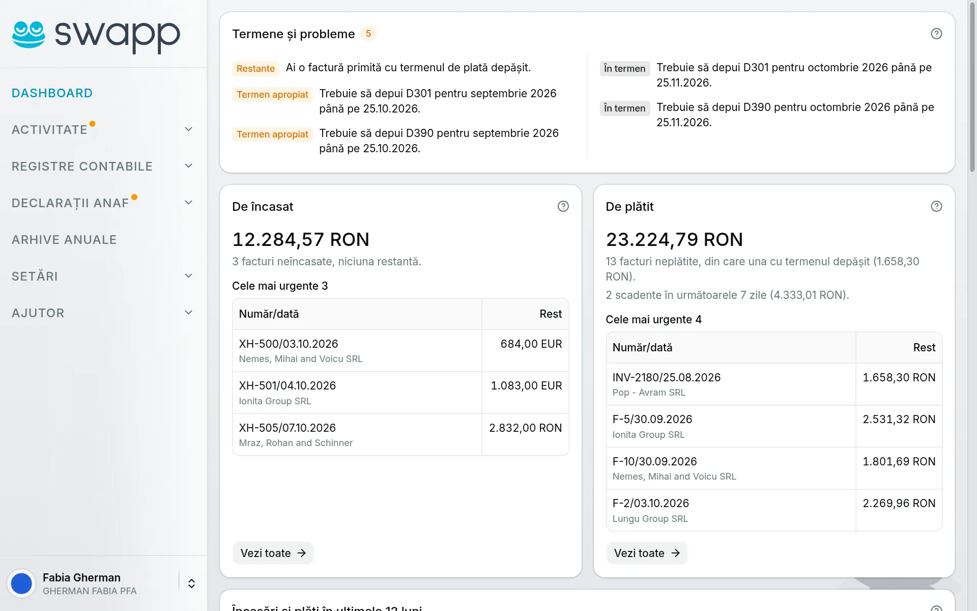
Task: Open invoice XH-505/07.10.2026 row
Action: pos(400,435)
